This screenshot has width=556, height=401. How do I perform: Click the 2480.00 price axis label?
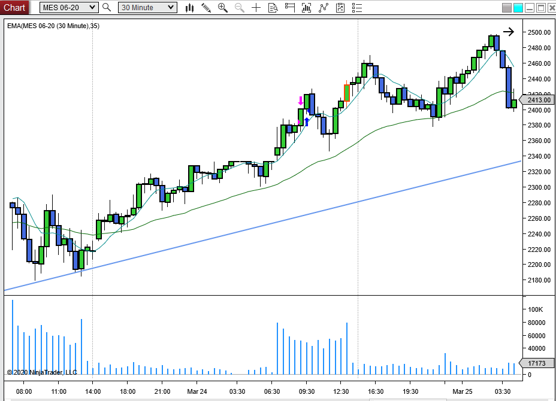(539, 48)
